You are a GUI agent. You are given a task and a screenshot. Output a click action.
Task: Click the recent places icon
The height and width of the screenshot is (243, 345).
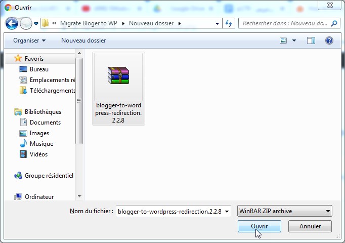pyautogui.click(x=23, y=79)
